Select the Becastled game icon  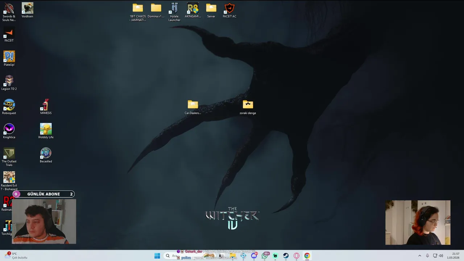[x=46, y=156]
